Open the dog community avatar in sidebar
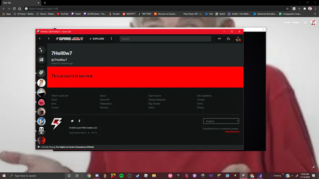The image size is (319, 179). click(x=41, y=83)
